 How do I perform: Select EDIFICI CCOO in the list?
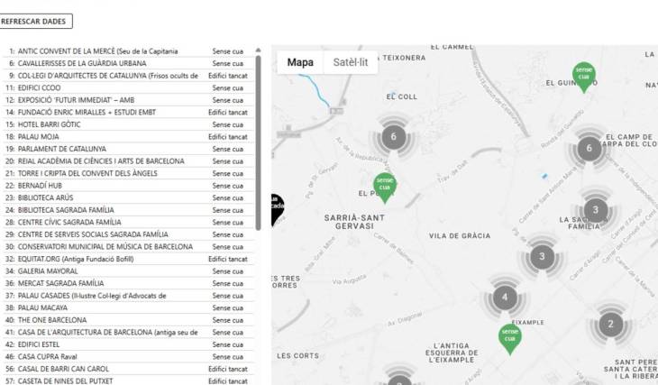[128, 87]
